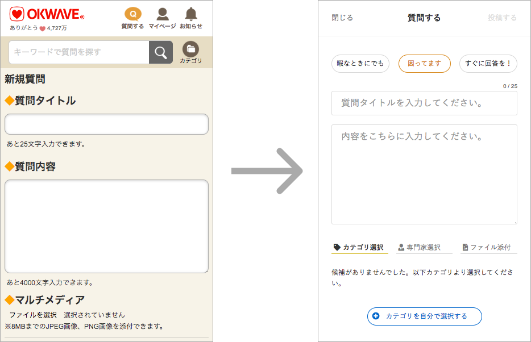Viewport: 531px width, 342px height.
Task: Select the 暇なときにでも urgency chip
Action: click(x=359, y=64)
